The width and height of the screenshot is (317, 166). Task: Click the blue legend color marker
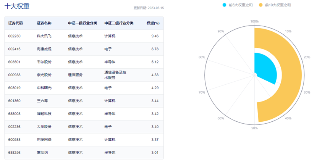pyautogui.click(x=224, y=5)
